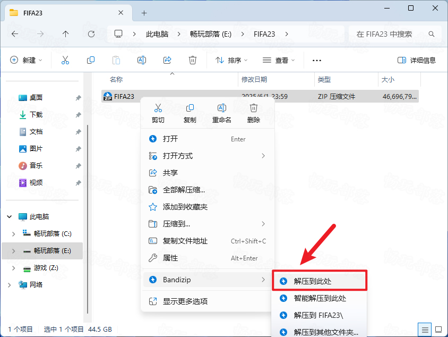Click the 在 FIFA23 中搜索 search box

coord(395,34)
